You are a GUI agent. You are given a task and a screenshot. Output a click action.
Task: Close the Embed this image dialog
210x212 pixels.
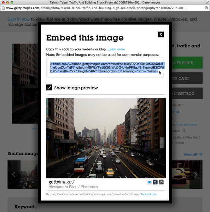tap(161, 35)
